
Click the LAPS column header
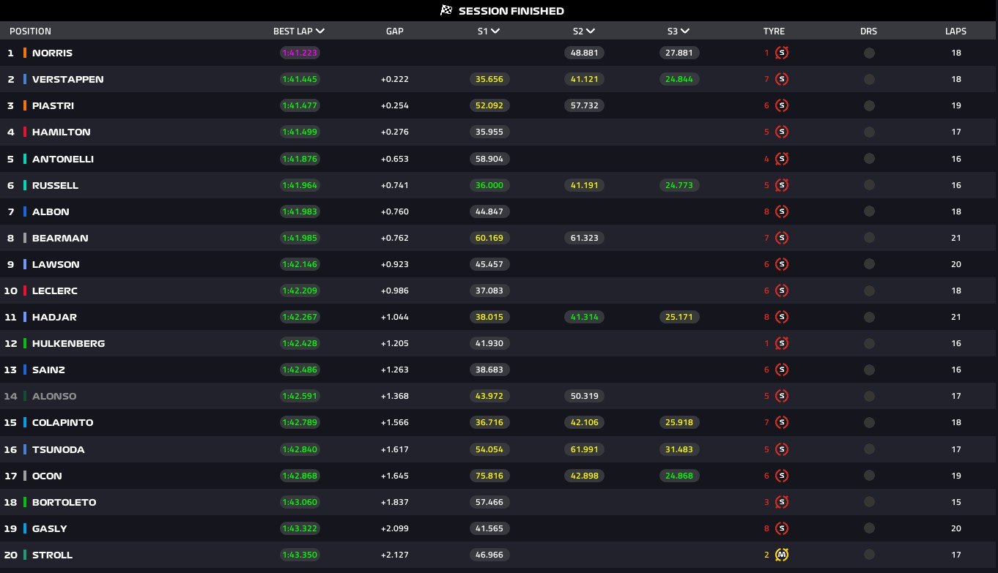[956, 31]
